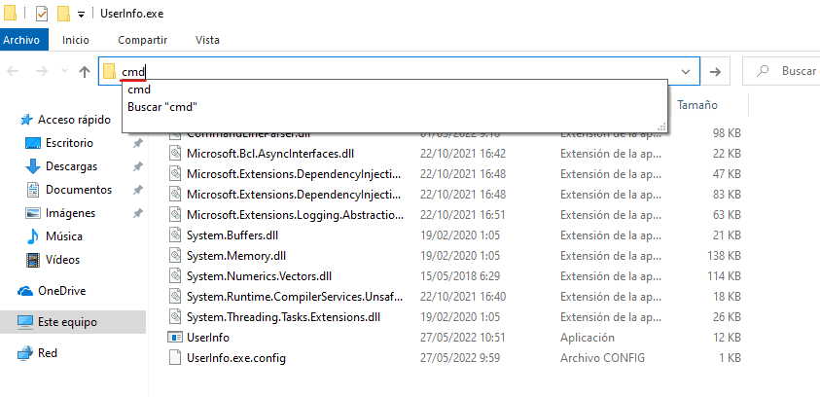Click the Buscar "cmd" suggestion
Screen dimensions: 820x397
pos(161,107)
